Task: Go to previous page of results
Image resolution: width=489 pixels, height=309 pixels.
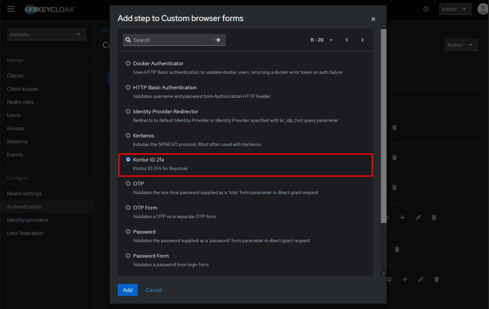Action: click(347, 40)
